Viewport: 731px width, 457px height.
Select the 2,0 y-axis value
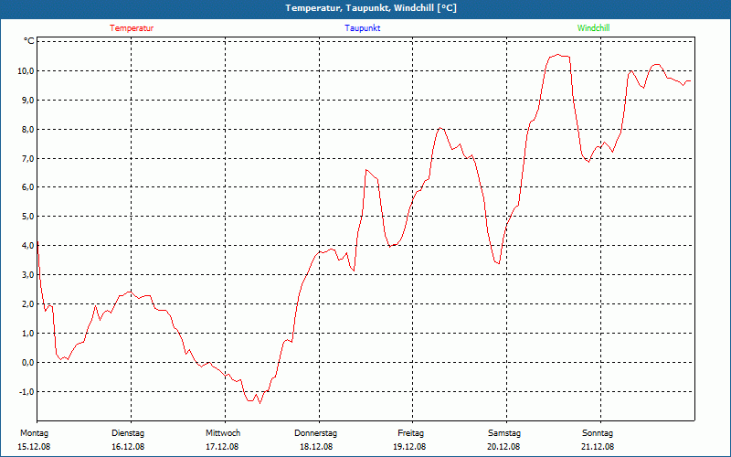point(28,304)
